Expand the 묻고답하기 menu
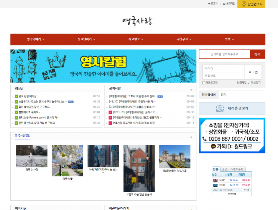The width and height of the screenshot is (278, 210). tap(87, 39)
